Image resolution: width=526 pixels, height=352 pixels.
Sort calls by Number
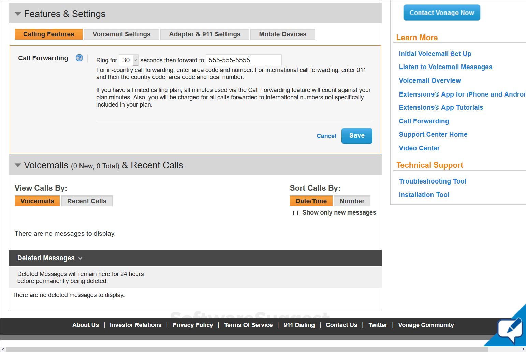click(x=352, y=201)
